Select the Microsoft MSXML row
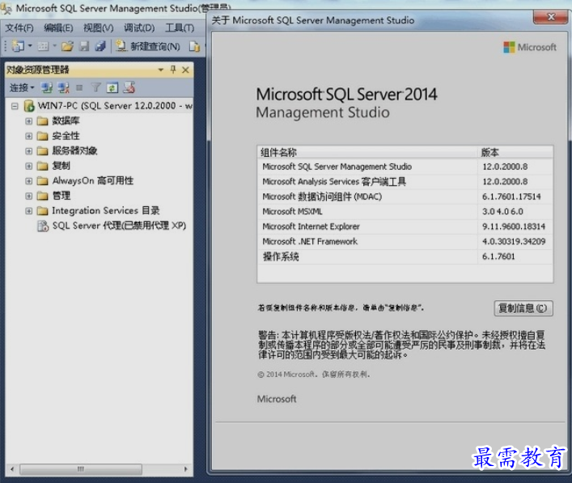This screenshot has height=483, width=572. coord(405,212)
